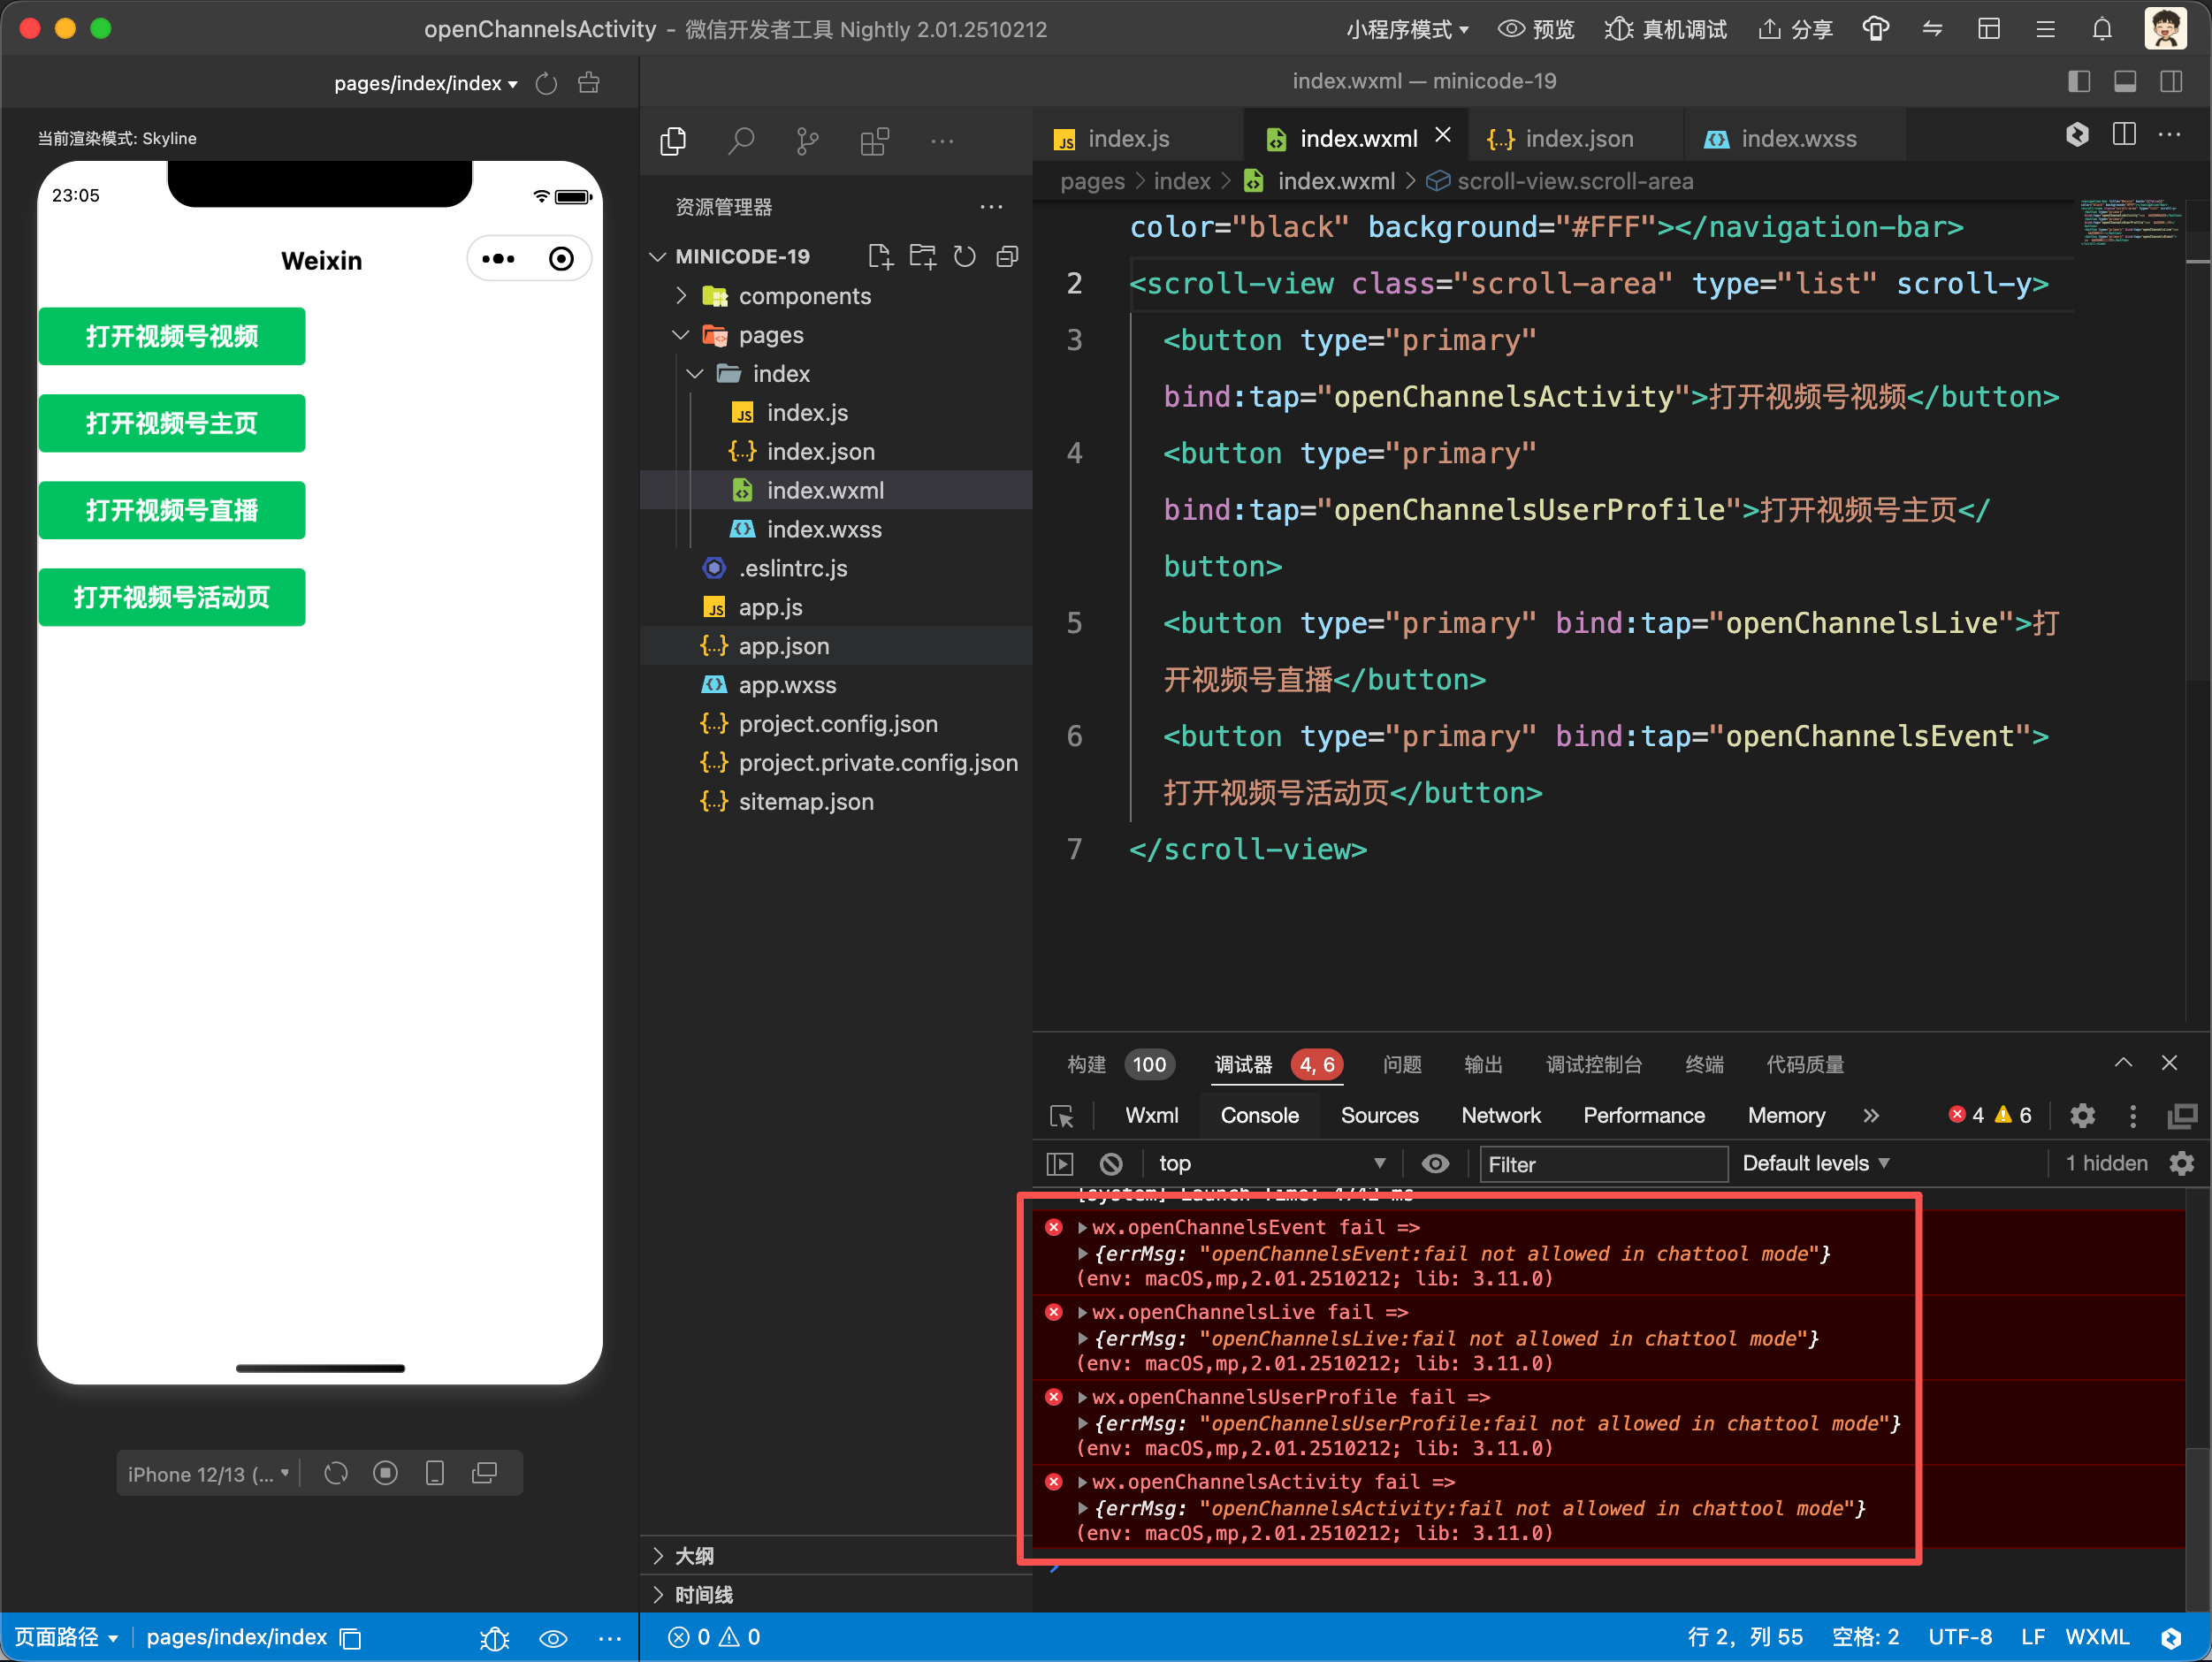Open the source control branch icon
Image resolution: width=2212 pixels, height=1662 pixels.
tap(807, 141)
